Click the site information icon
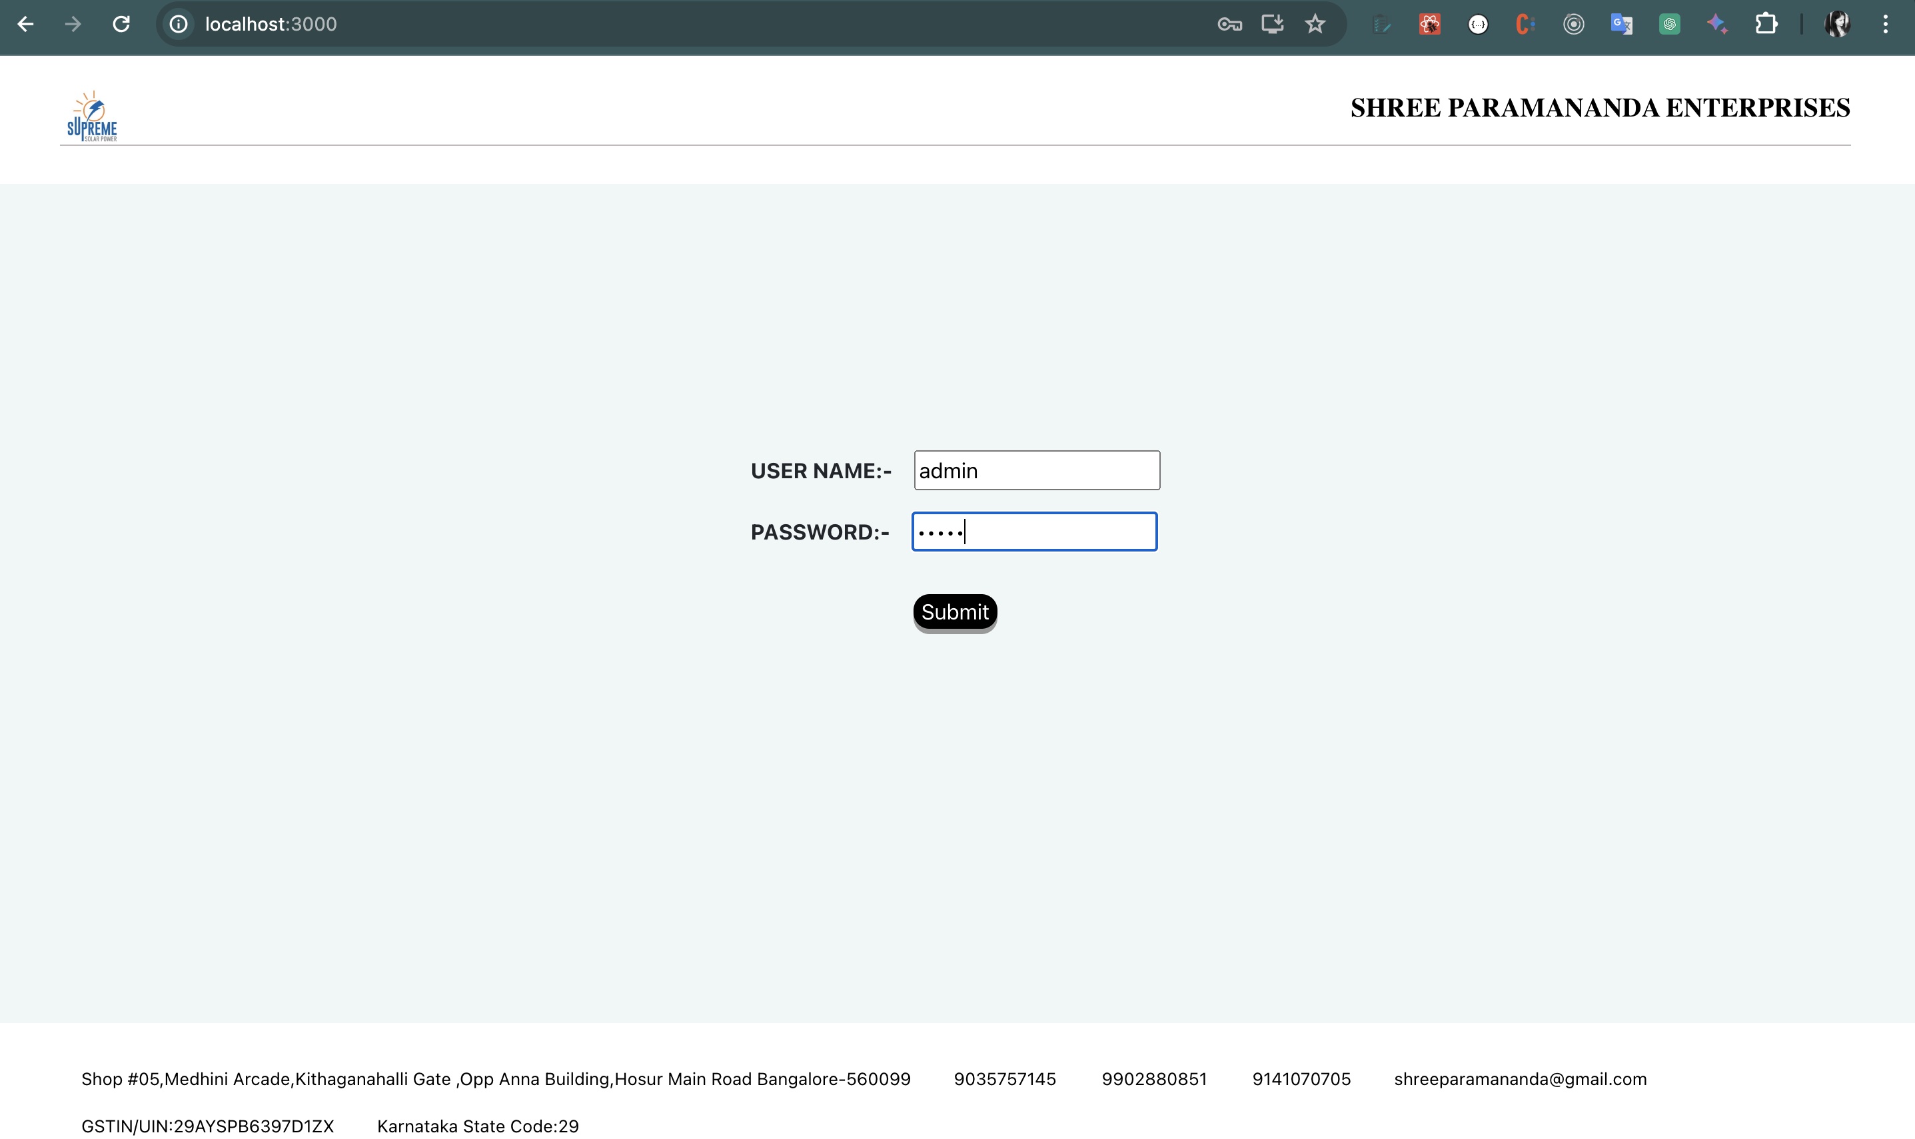The image size is (1915, 1139). (x=178, y=25)
